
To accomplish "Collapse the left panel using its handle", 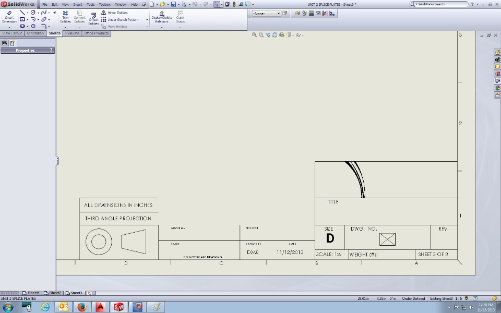I will click(x=57, y=161).
